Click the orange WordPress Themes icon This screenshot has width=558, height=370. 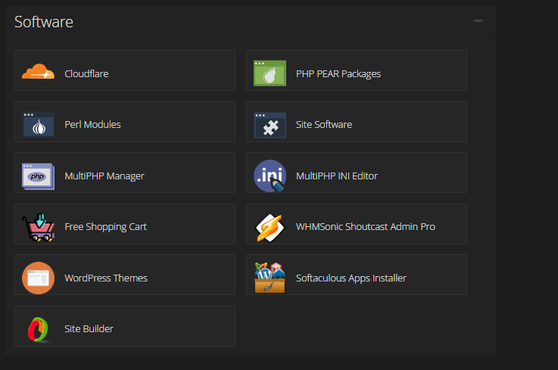click(38, 278)
